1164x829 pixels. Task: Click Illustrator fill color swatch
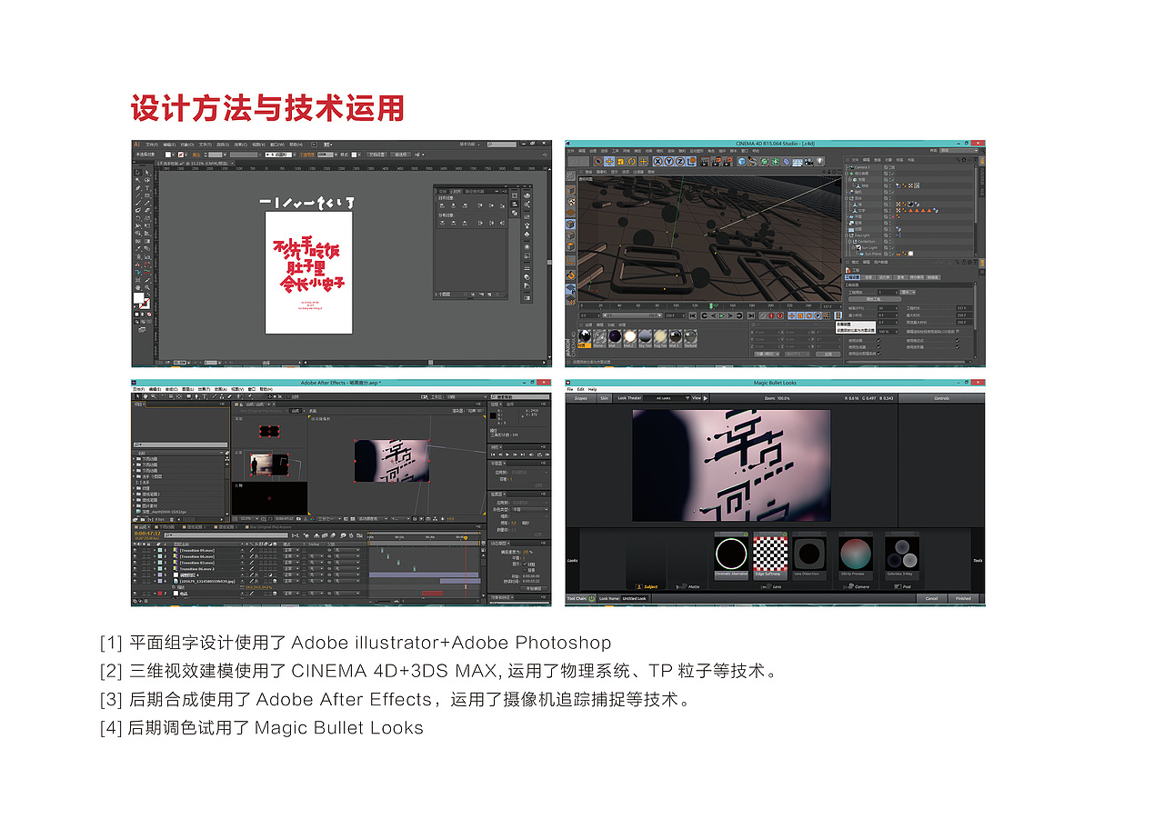(x=138, y=298)
